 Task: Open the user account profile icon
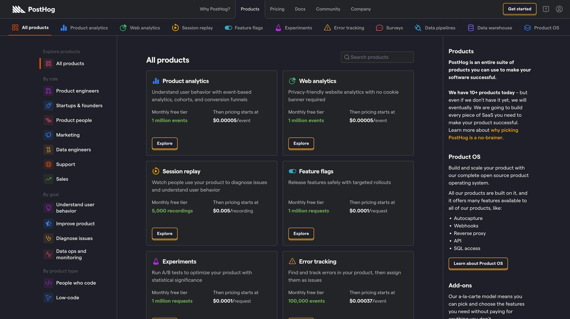click(x=559, y=9)
